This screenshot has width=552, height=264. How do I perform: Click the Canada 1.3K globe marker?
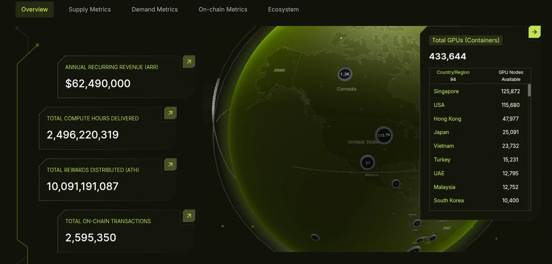tap(345, 74)
